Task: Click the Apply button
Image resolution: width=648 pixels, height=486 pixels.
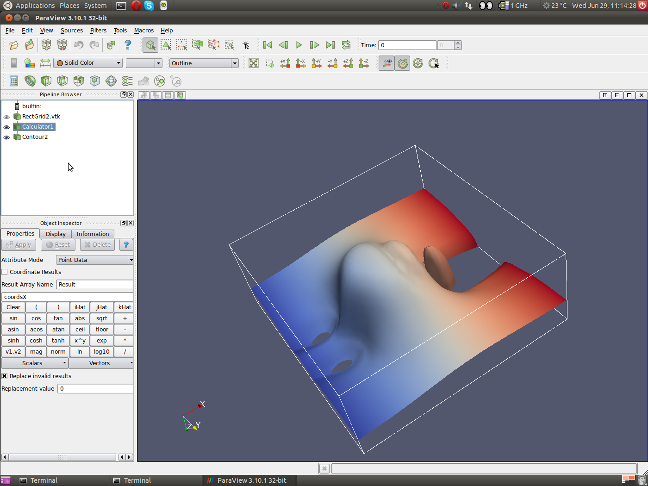Action: pyautogui.click(x=19, y=245)
